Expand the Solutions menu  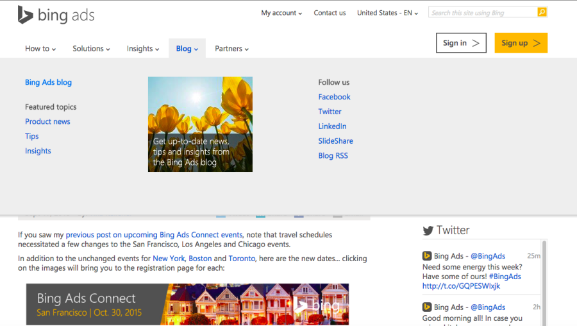point(91,49)
